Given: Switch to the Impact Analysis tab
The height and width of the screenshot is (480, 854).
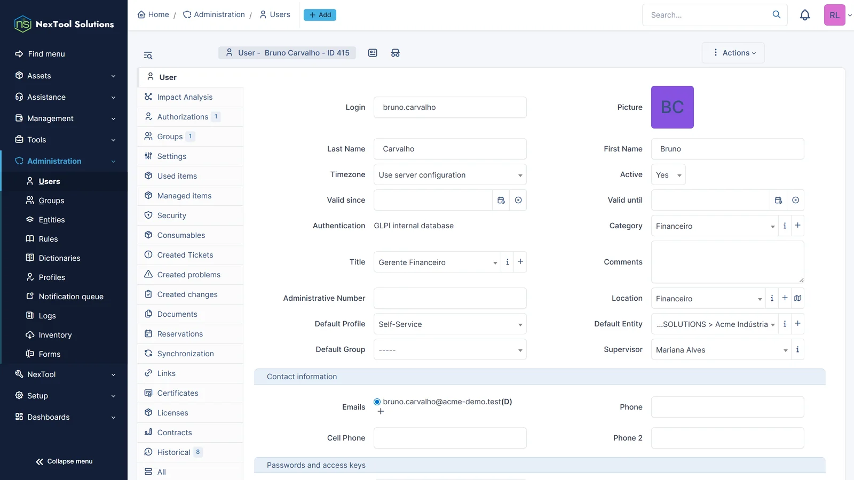Looking at the screenshot, I should click(x=190, y=97).
